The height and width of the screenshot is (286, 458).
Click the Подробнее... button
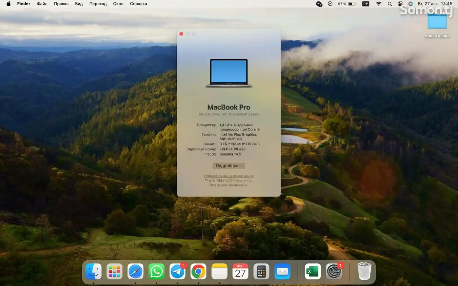click(x=229, y=166)
